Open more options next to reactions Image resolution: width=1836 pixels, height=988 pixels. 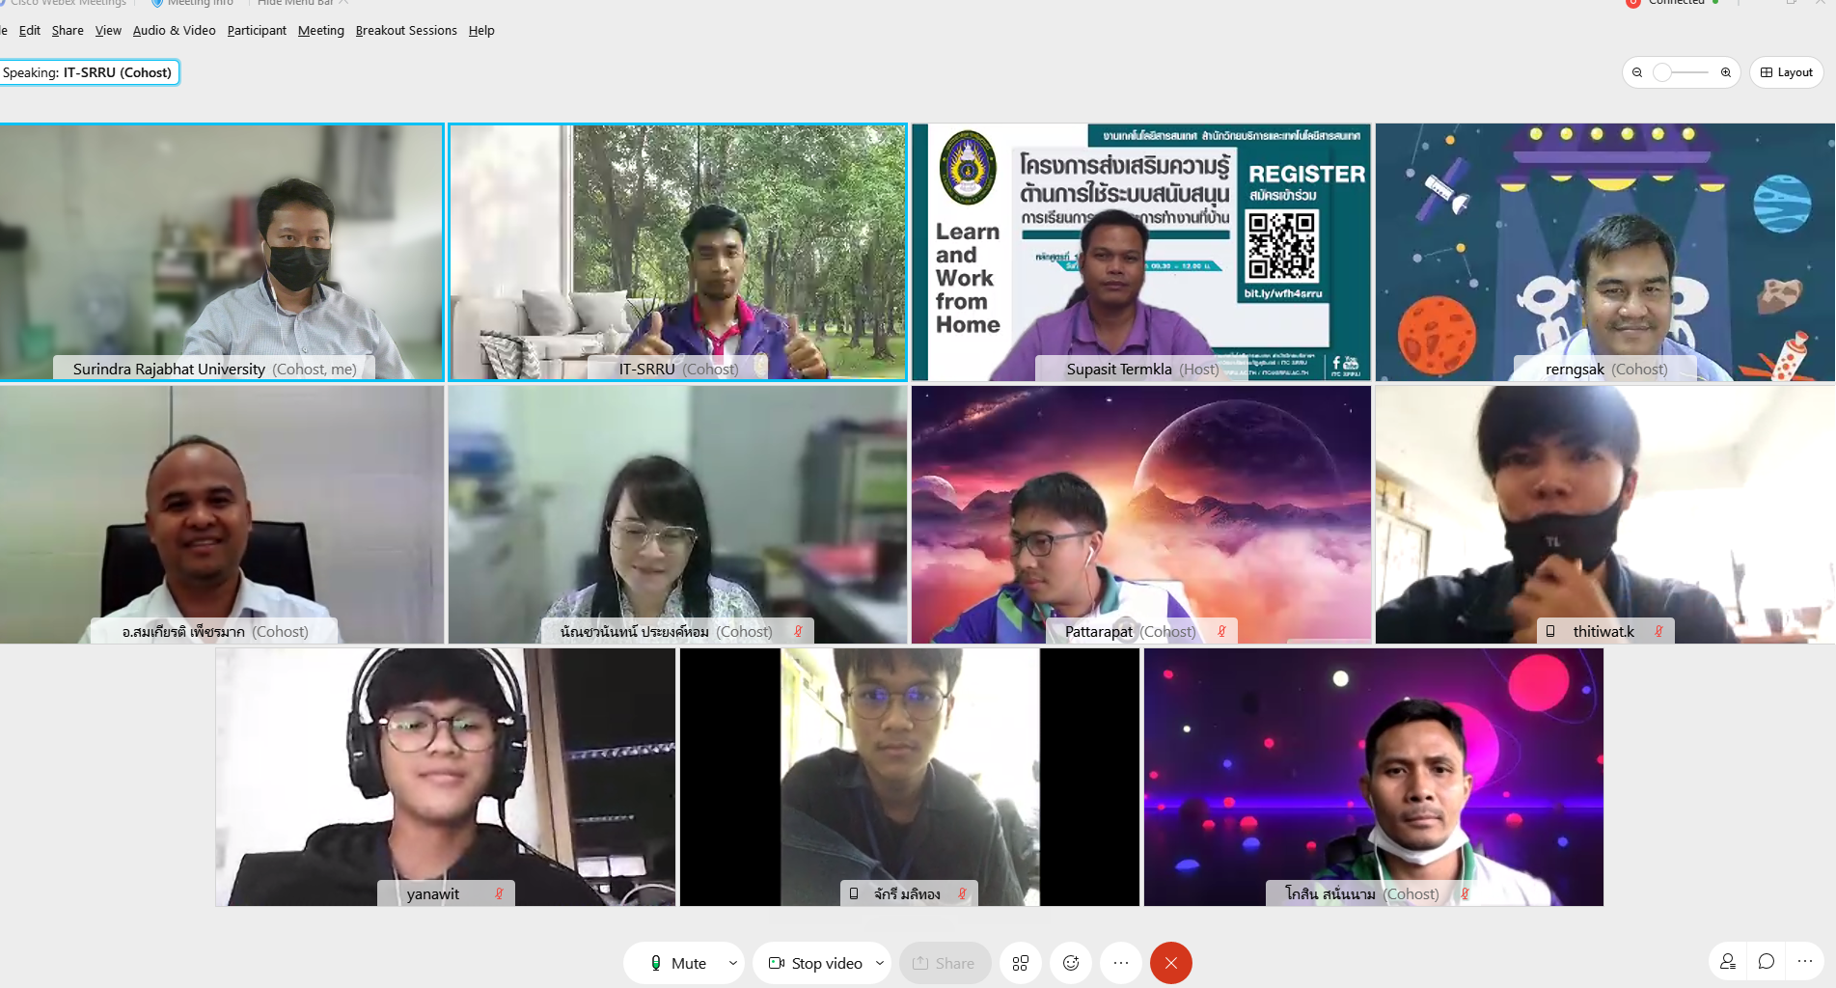pos(1120,963)
